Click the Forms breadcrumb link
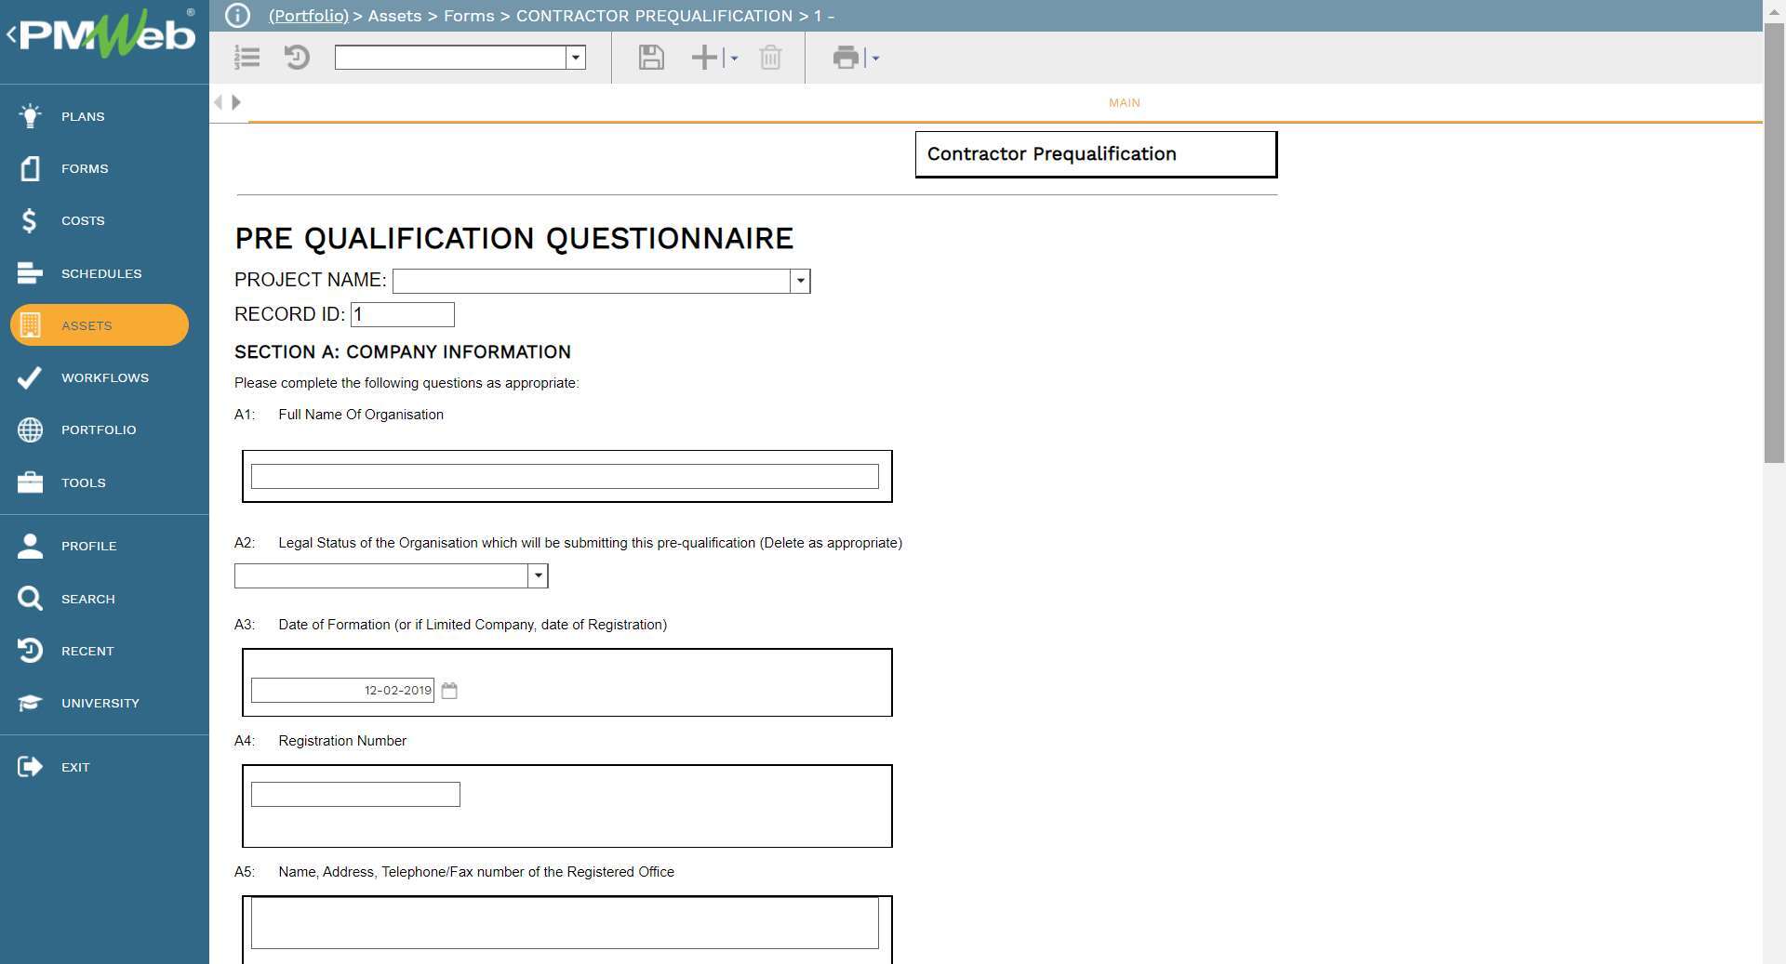The image size is (1786, 964). [468, 16]
